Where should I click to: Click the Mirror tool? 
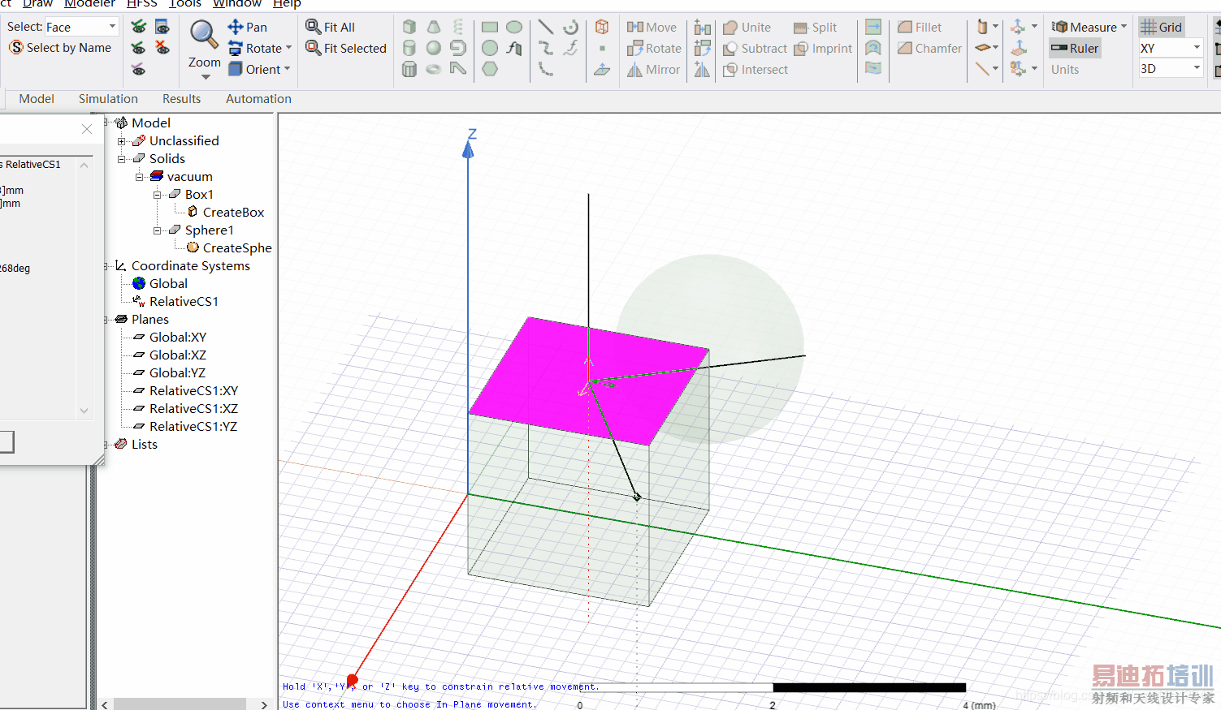(x=653, y=69)
